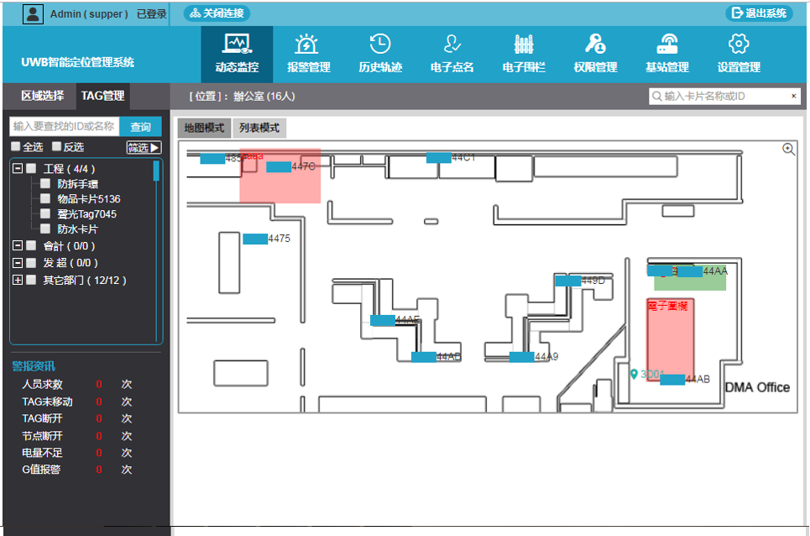Click the 查询 search button
Screen dimensions: 810x536
pyautogui.click(x=140, y=127)
